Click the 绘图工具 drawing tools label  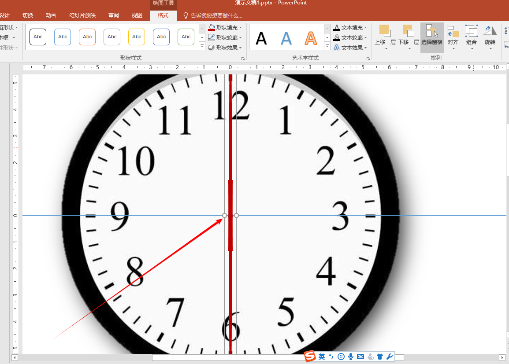pos(163,3)
